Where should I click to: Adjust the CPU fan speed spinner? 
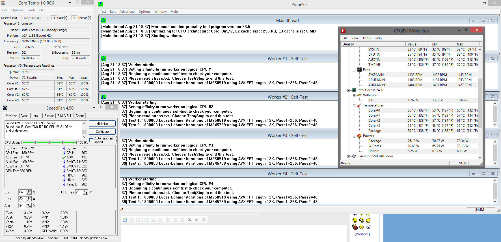click(29, 199)
